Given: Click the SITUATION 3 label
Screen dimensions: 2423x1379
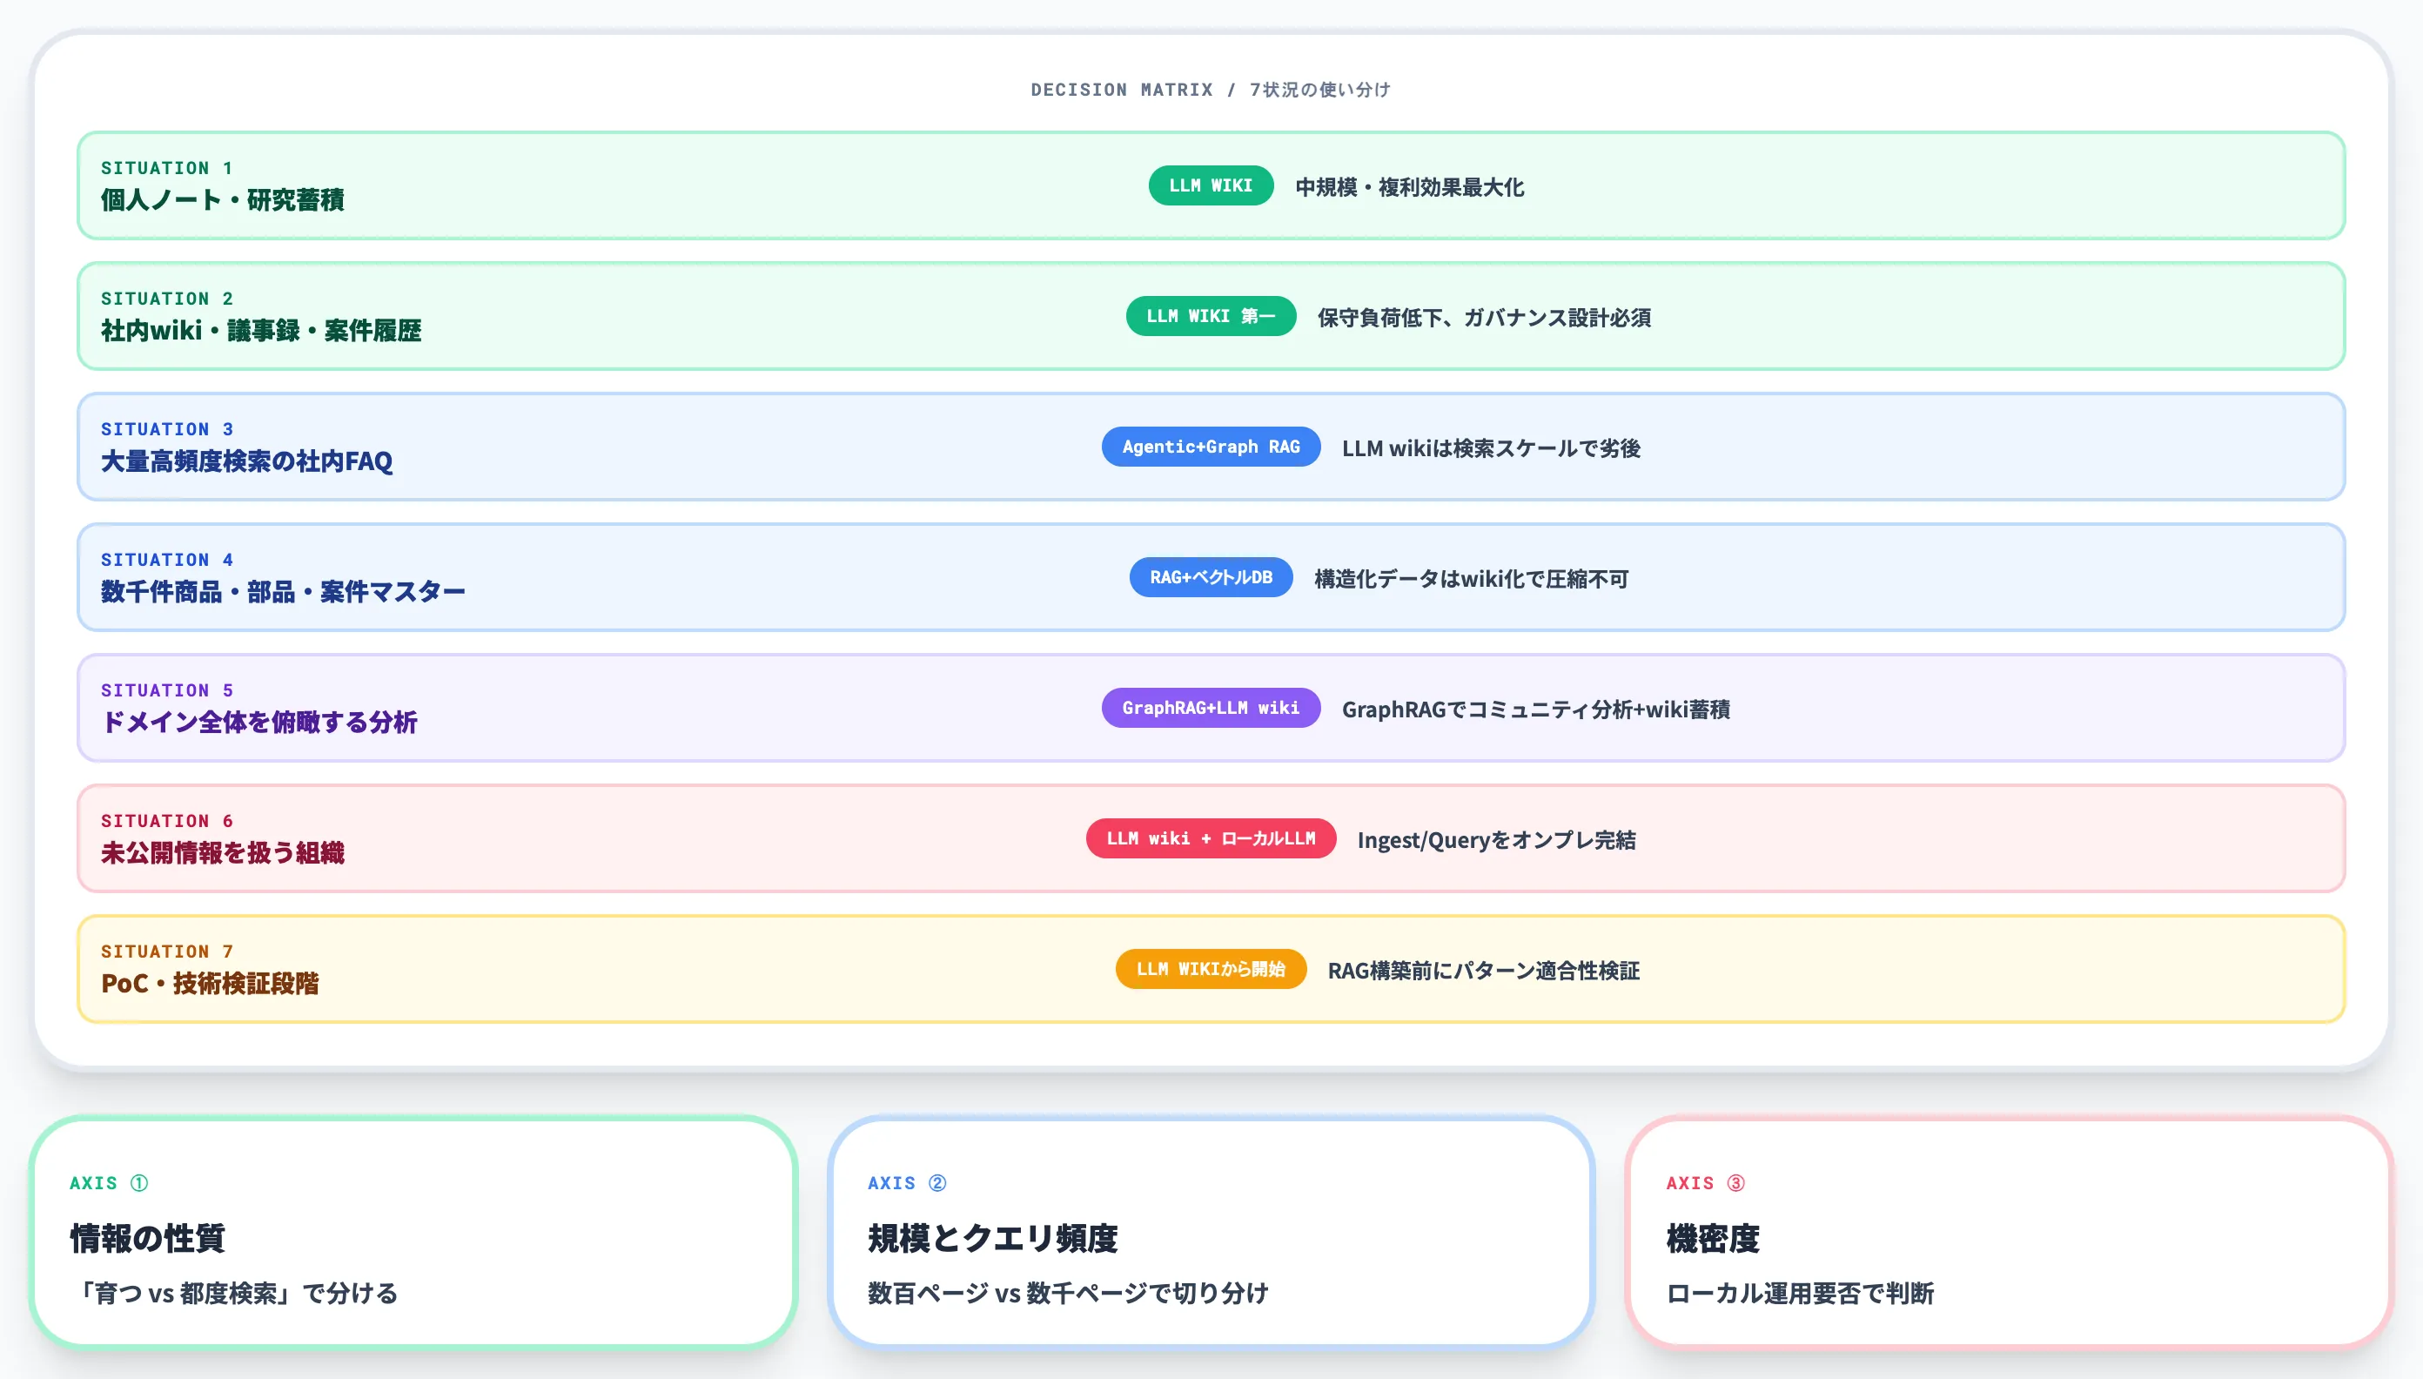Looking at the screenshot, I should pyautogui.click(x=166, y=429).
